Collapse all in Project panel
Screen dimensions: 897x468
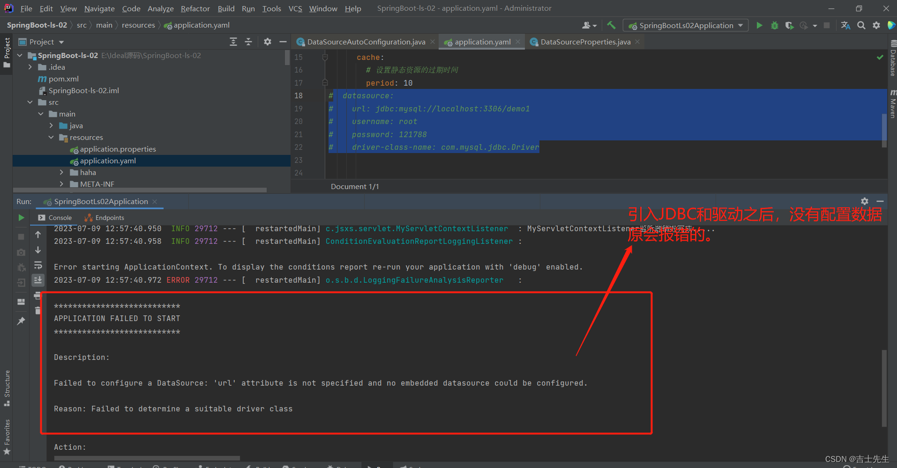click(x=248, y=42)
